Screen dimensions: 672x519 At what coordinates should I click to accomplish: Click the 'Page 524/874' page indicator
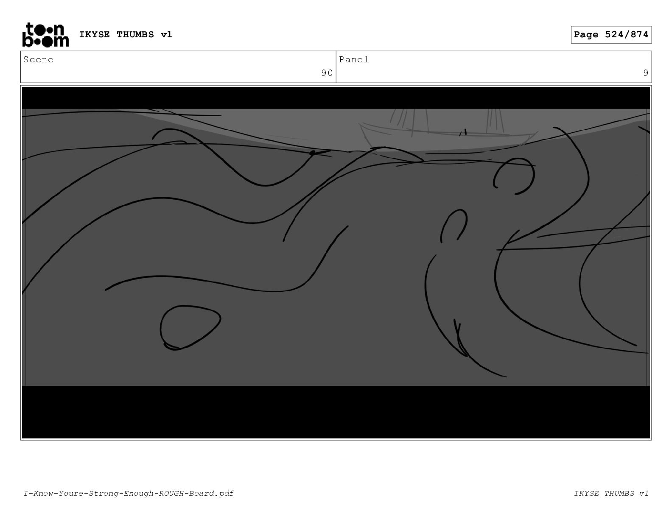click(611, 35)
